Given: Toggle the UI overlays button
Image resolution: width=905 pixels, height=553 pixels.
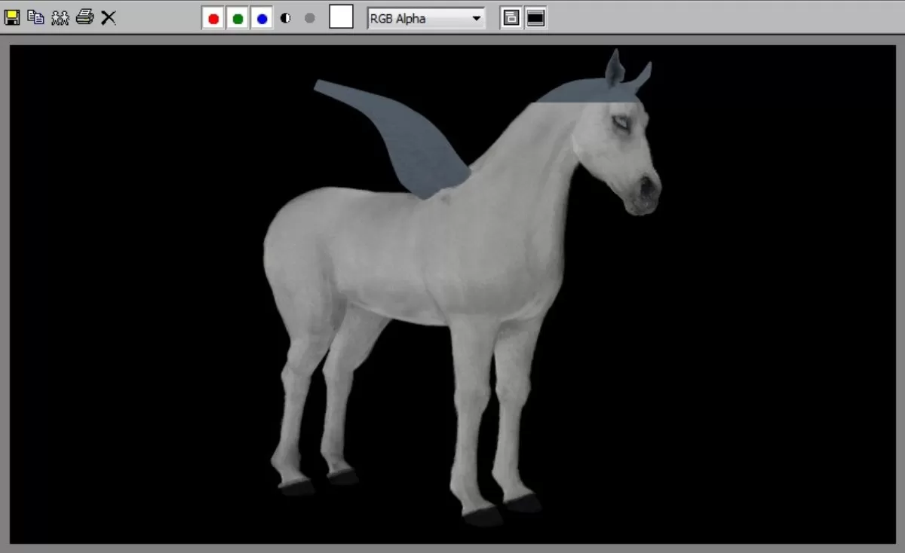Looking at the screenshot, I should (511, 17).
